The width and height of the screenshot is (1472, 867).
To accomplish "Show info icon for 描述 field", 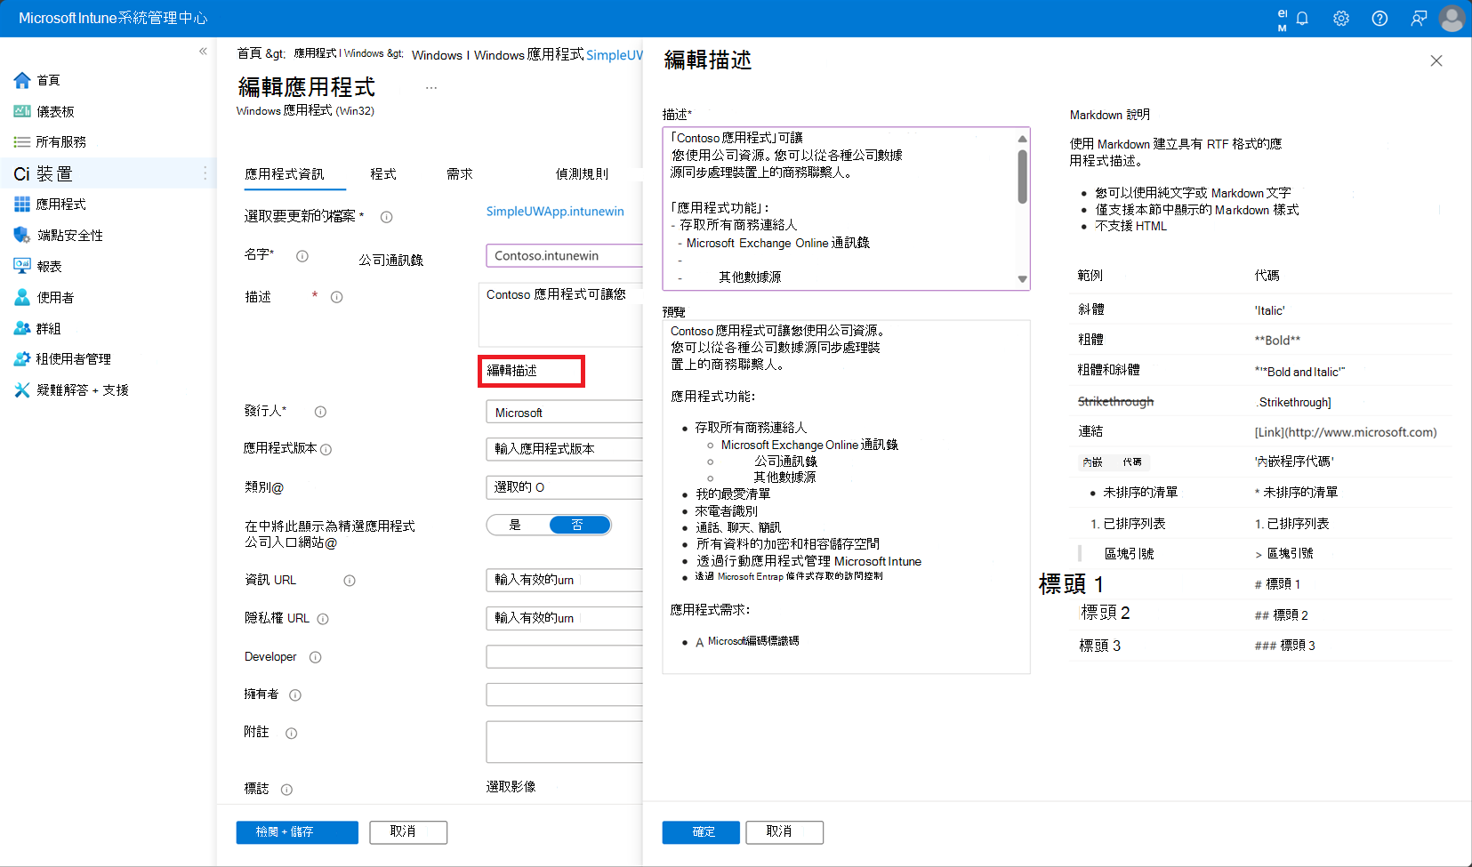I will [337, 297].
